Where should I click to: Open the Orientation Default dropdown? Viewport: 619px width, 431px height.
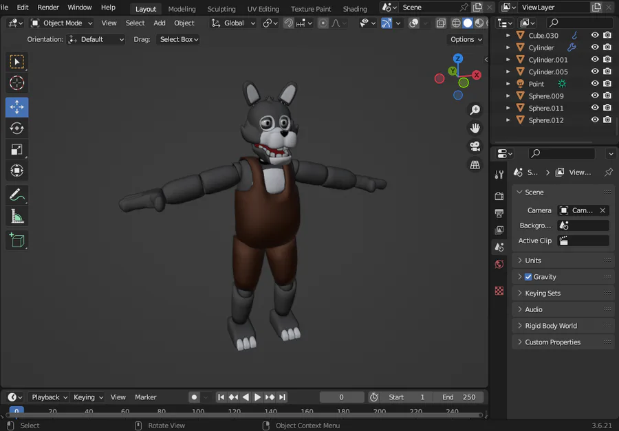pos(96,39)
